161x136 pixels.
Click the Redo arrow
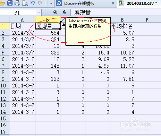click(40, 3)
